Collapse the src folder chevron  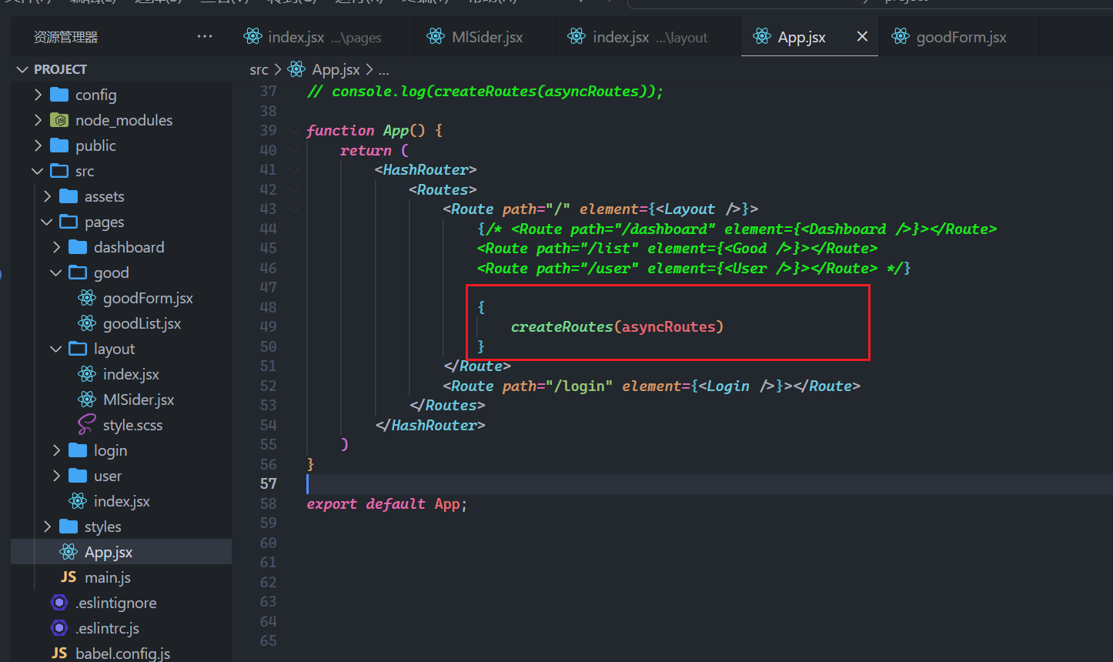pyautogui.click(x=38, y=171)
